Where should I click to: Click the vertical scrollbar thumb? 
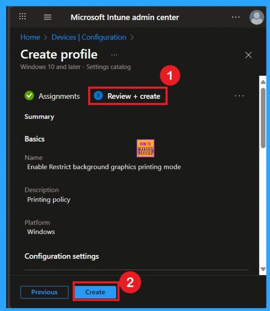click(x=263, y=118)
